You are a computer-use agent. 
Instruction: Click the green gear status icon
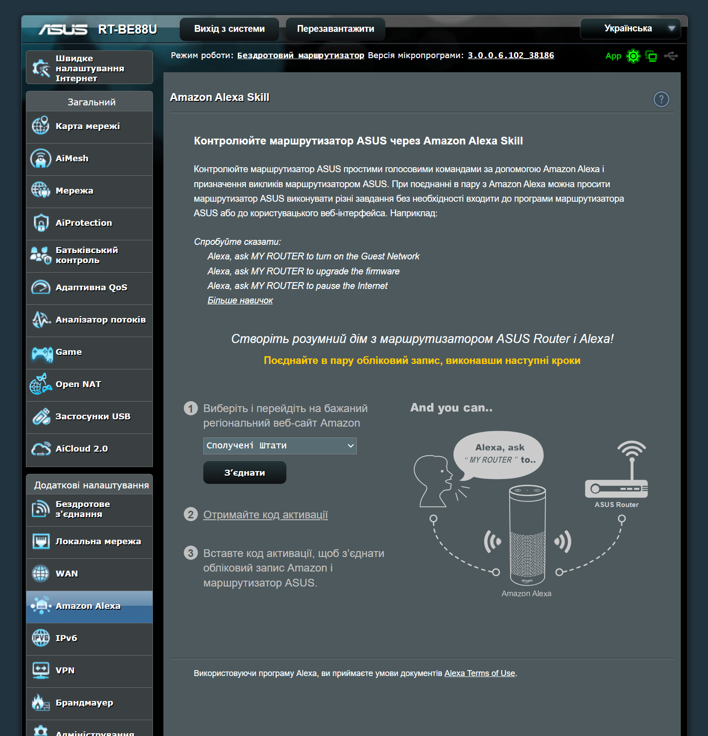click(633, 56)
